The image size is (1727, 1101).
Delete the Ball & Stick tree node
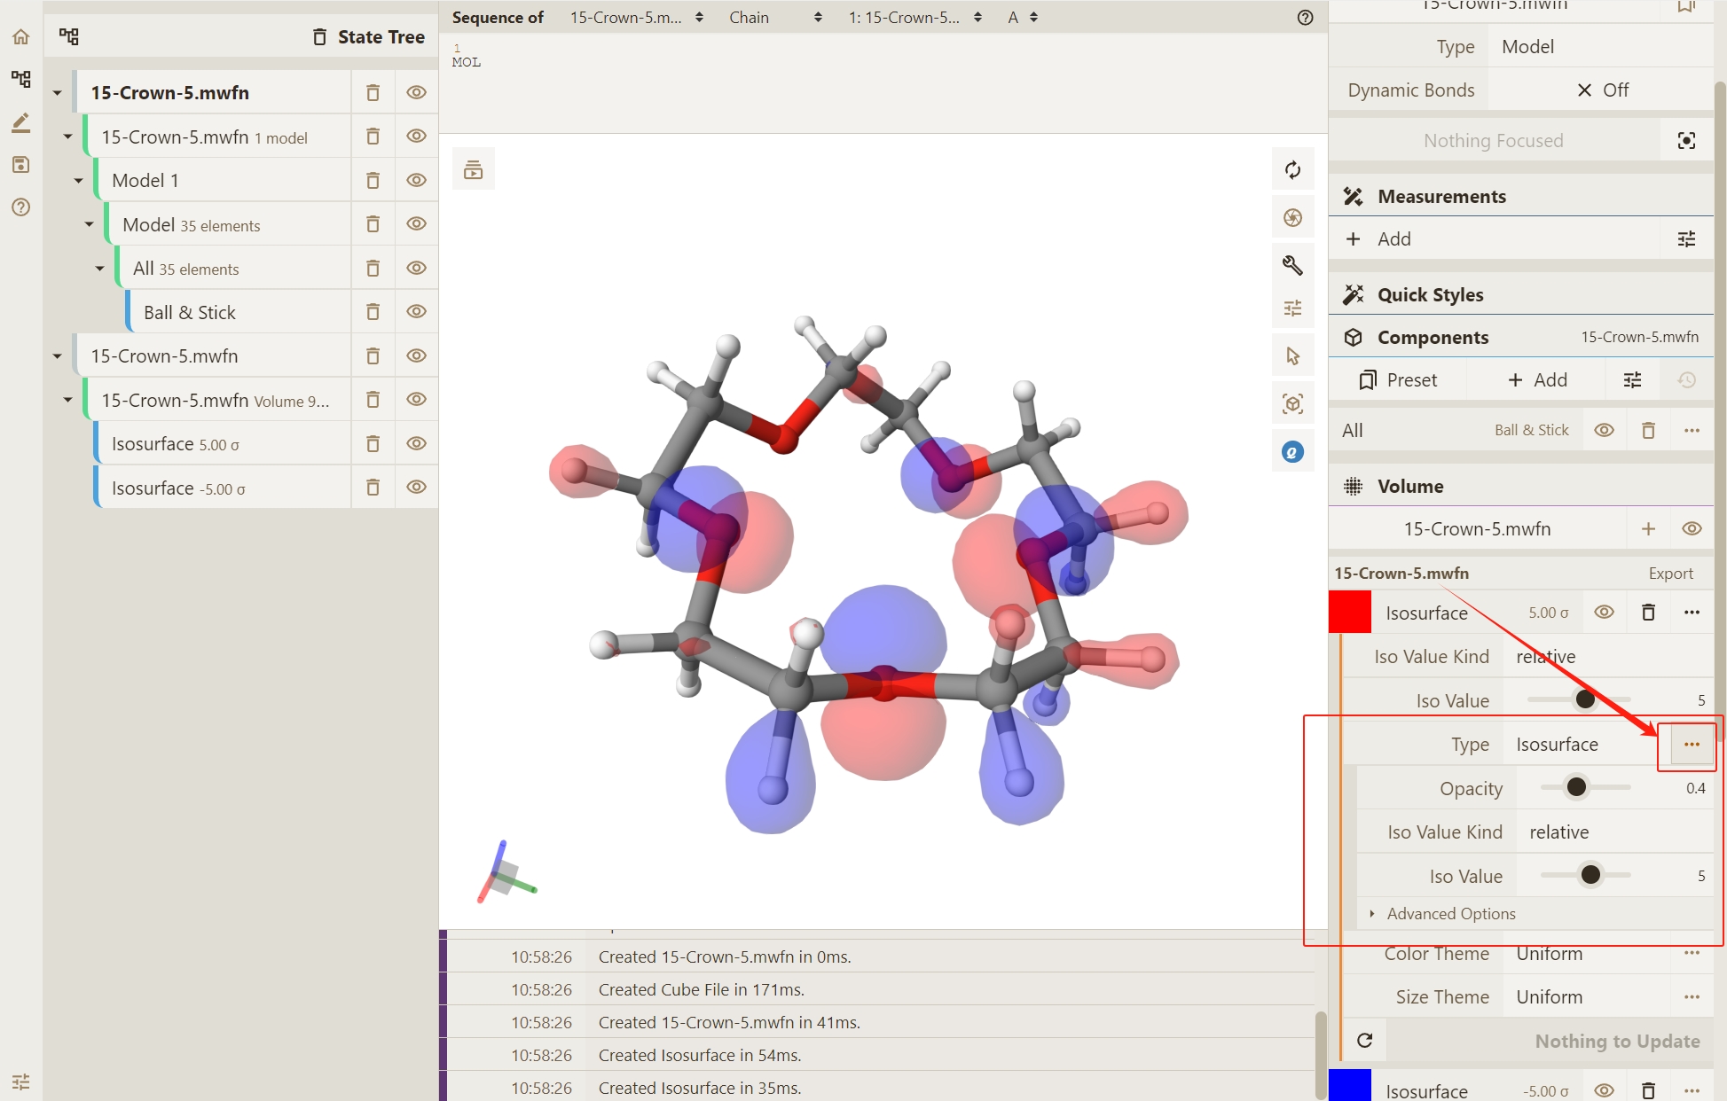[x=373, y=312]
